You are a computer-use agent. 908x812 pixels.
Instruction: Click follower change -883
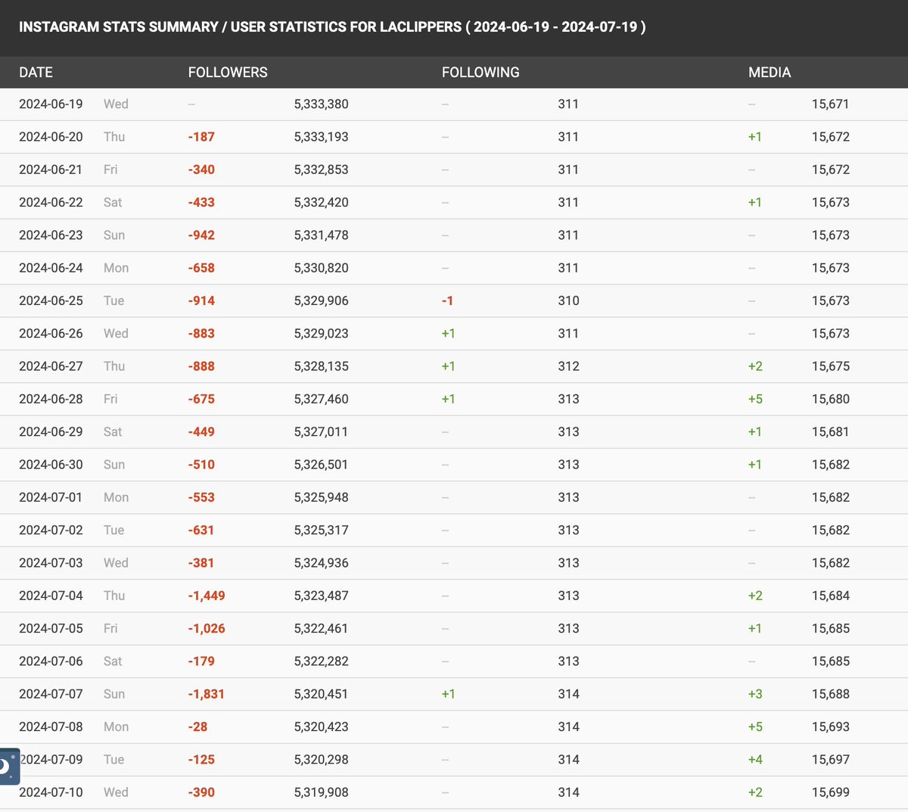click(201, 334)
